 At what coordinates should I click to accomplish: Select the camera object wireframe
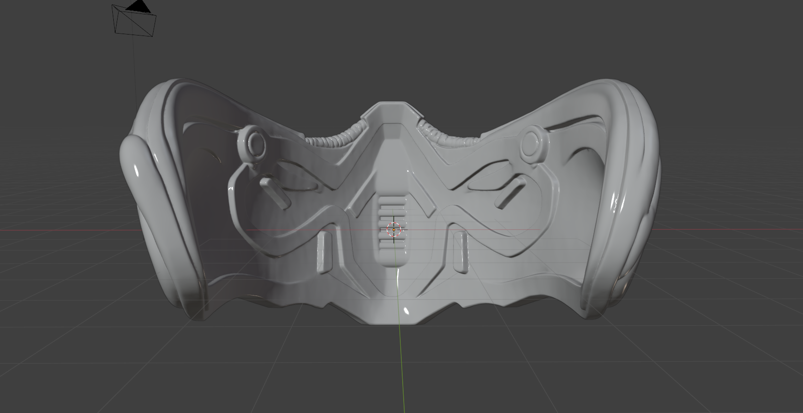tap(134, 18)
